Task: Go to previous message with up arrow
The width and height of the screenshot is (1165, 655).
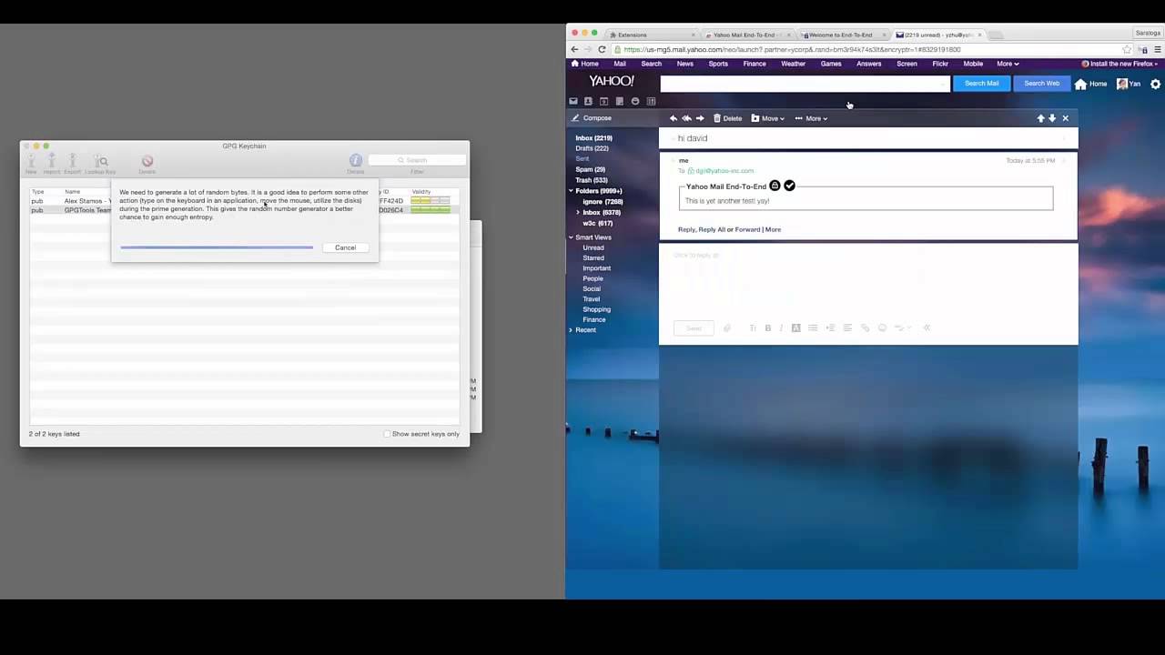Action: 1040,118
